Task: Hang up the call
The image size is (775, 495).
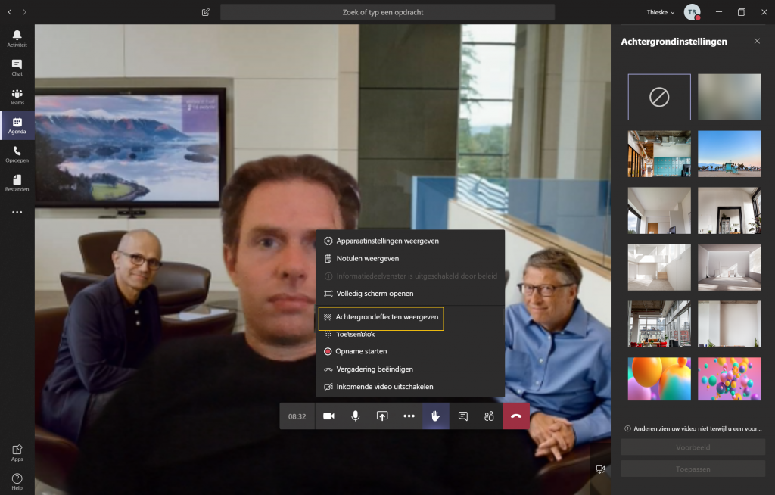Action: click(516, 416)
